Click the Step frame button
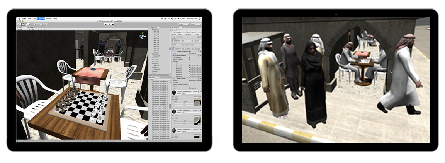 [x=112, y=24]
